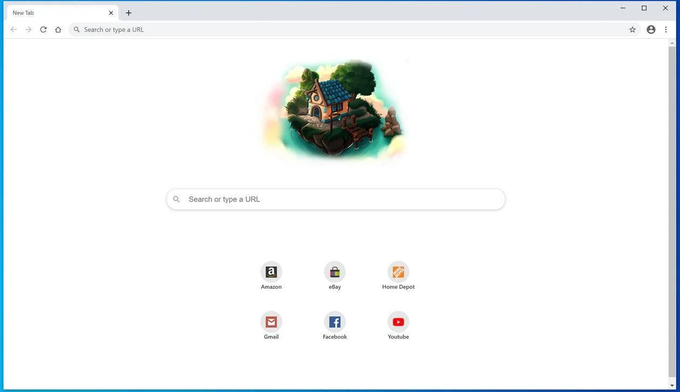
Task: Click the scrollbar down arrow
Action: coord(672,385)
